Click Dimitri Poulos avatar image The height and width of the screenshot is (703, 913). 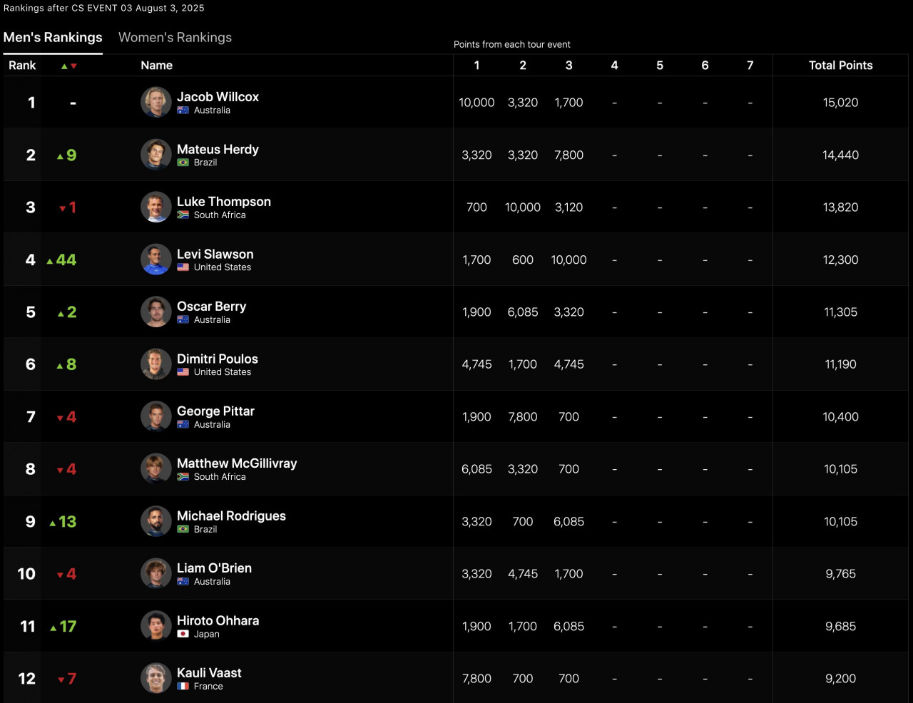pos(155,364)
